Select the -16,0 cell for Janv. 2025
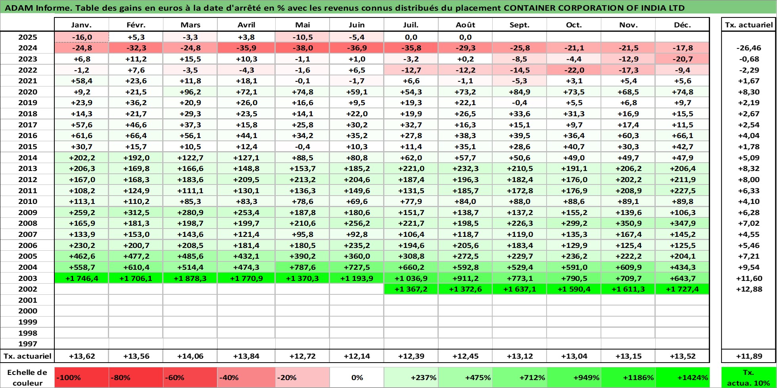The image size is (777, 388). click(81, 37)
